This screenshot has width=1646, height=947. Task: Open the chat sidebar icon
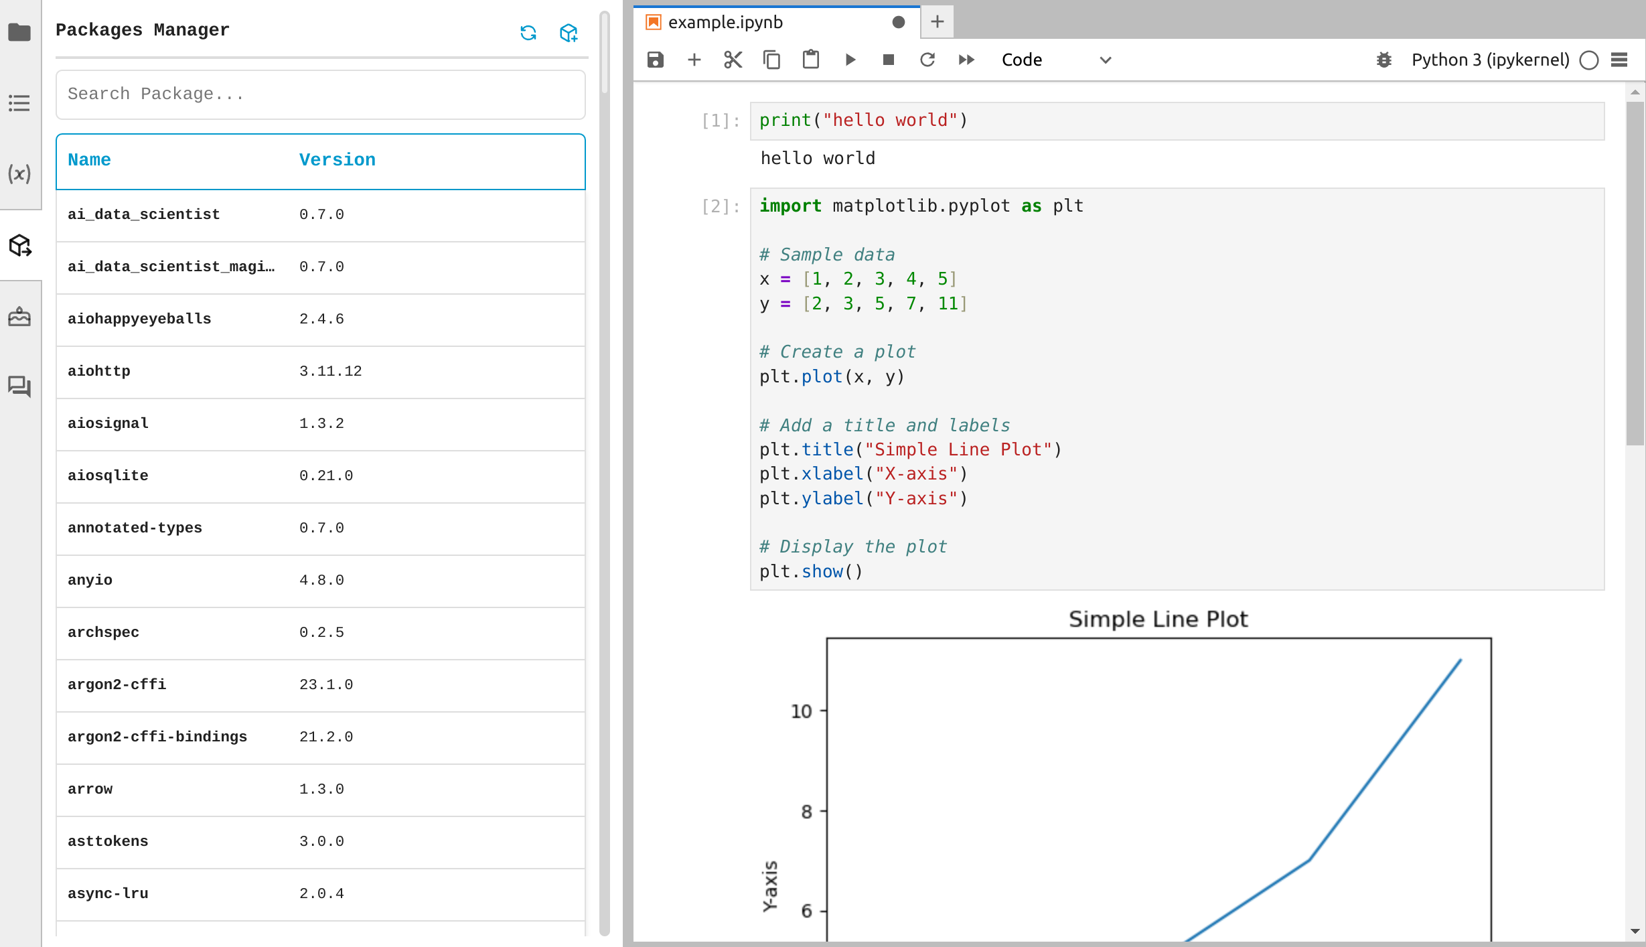point(19,386)
